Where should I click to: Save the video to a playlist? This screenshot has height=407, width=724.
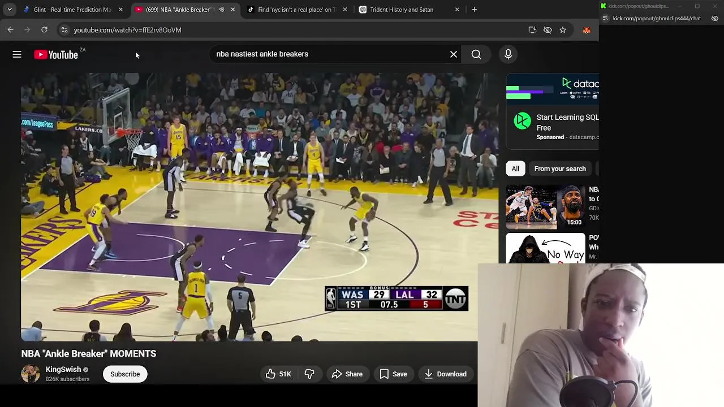tap(394, 374)
